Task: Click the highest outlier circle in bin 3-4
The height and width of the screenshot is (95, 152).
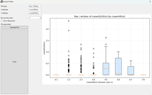Action: [x=94, y=49]
